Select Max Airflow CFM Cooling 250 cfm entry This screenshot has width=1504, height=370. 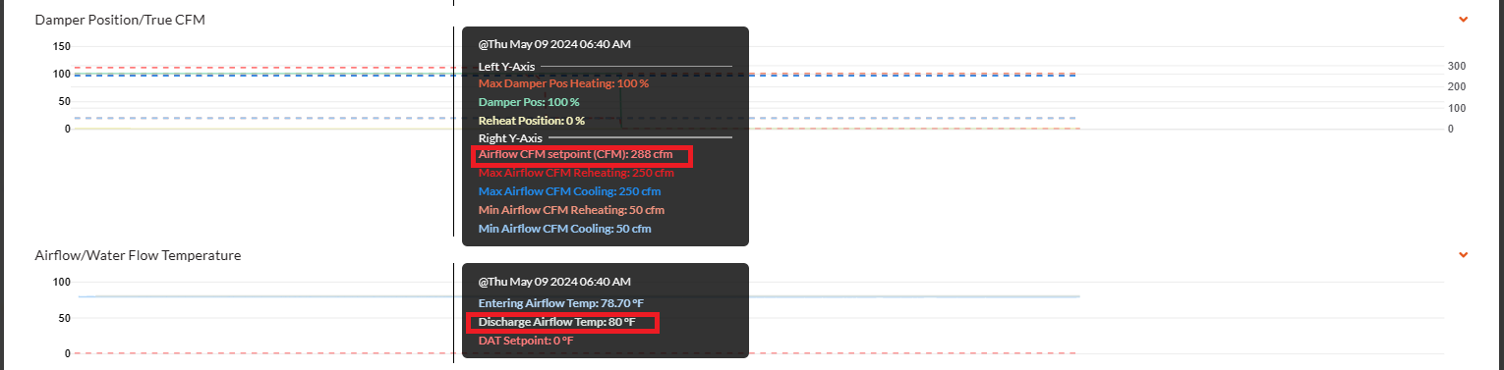pos(569,191)
